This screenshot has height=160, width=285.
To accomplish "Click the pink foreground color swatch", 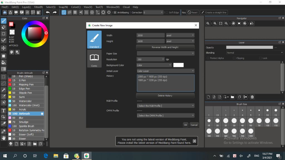I will [x=11, y=24].
